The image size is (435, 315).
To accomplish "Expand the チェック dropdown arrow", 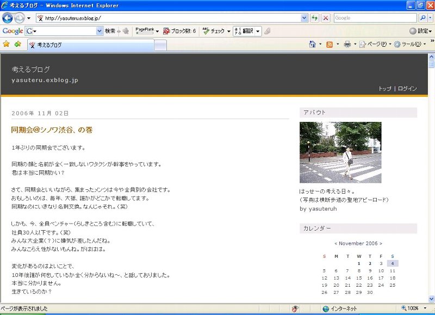I will point(228,31).
